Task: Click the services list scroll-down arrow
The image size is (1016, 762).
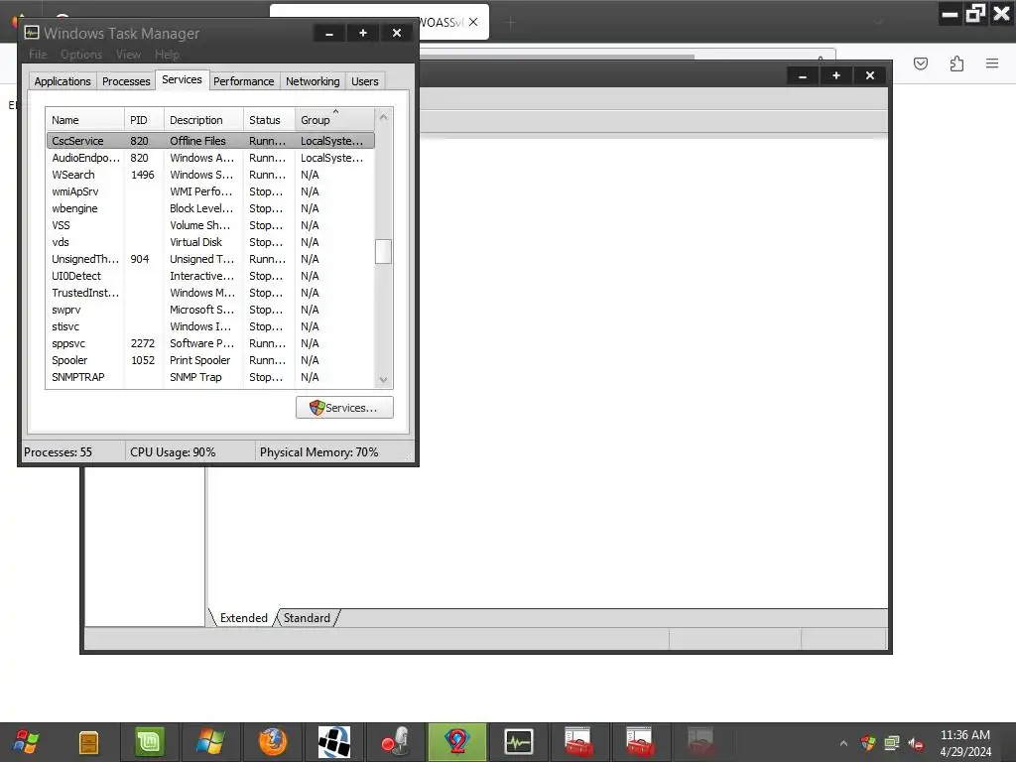Action: pyautogui.click(x=383, y=380)
